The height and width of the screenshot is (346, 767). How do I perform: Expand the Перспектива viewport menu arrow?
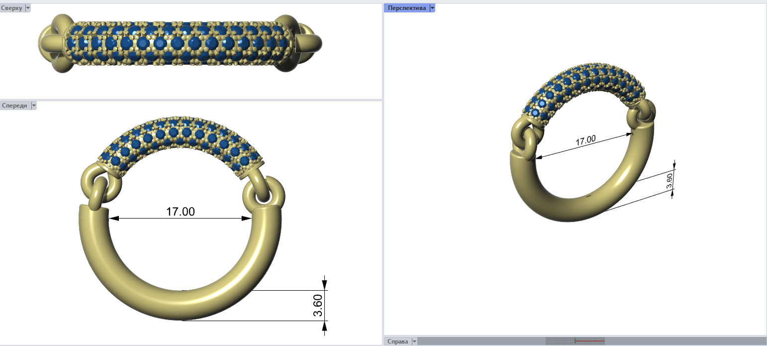(432, 8)
